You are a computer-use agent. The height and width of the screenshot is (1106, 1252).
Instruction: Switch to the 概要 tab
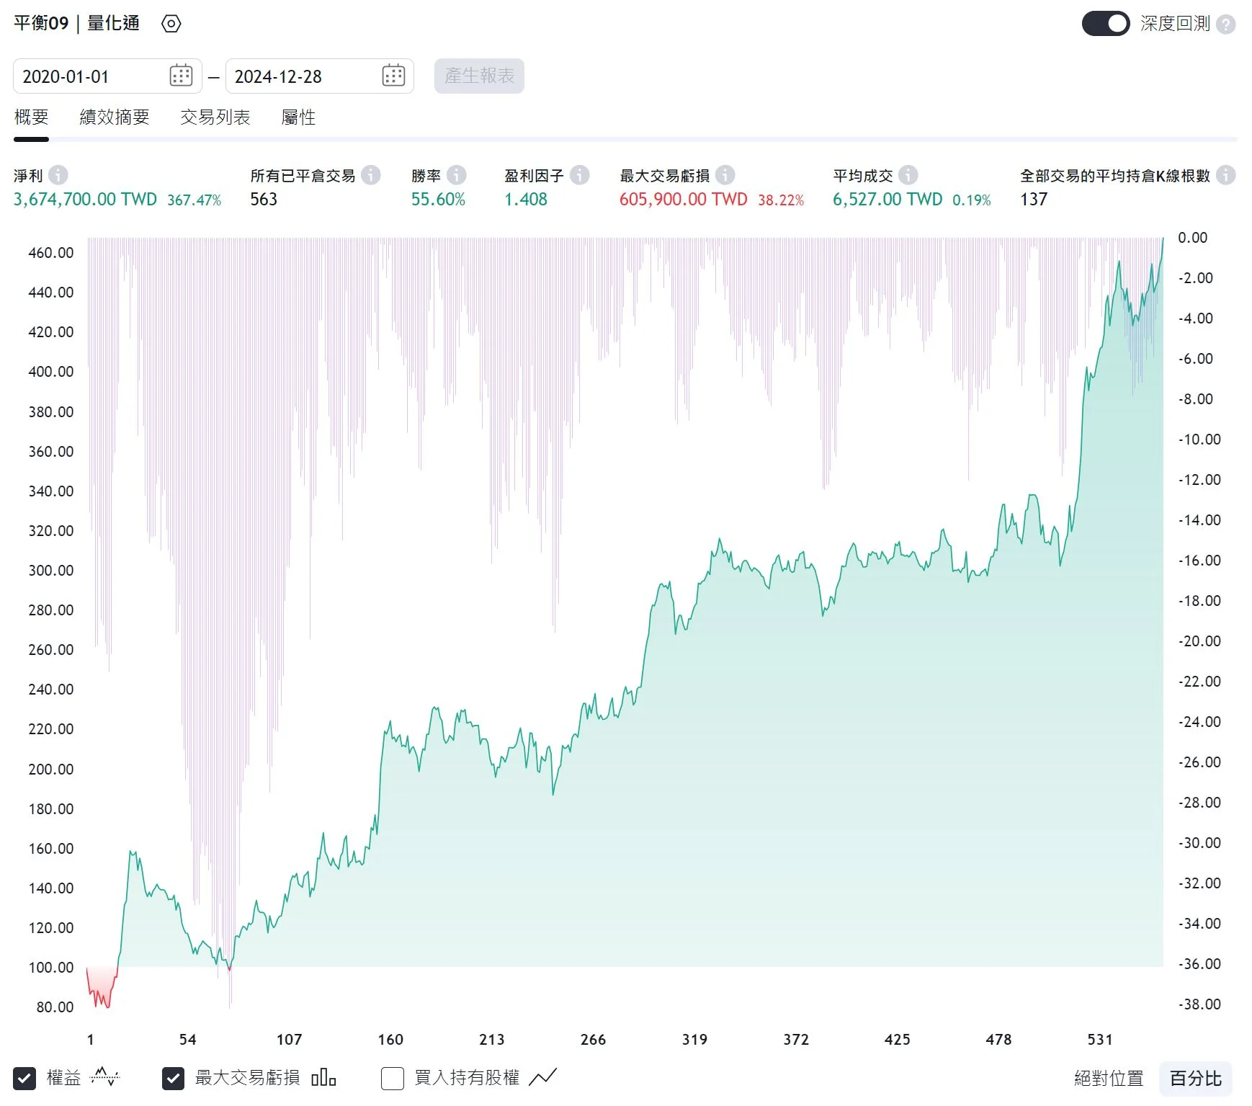click(31, 117)
